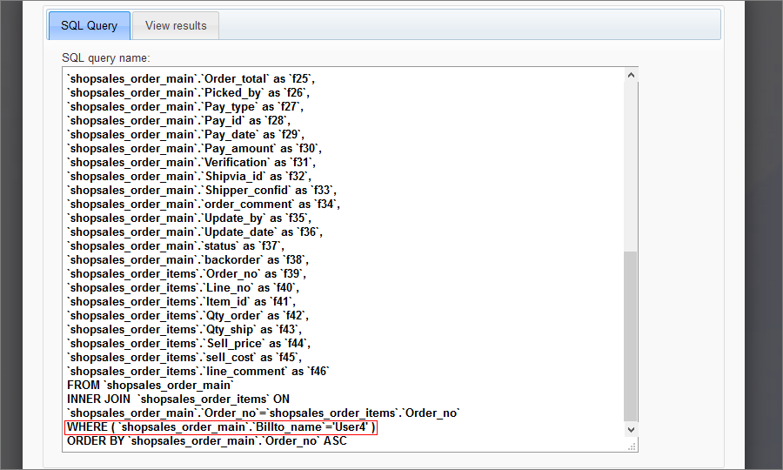The width and height of the screenshot is (783, 470).
Task: Click the line containing `Shipper_confid` as `f33`
Action: point(202,191)
